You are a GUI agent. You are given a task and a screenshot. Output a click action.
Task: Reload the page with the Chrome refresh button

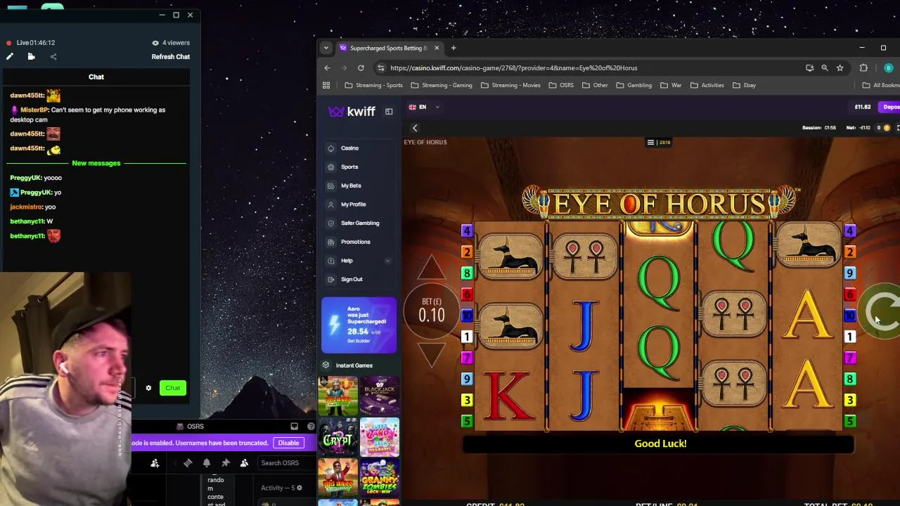coord(361,68)
